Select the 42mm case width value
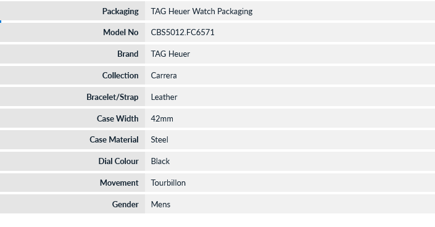The height and width of the screenshot is (227, 435). tap(162, 119)
